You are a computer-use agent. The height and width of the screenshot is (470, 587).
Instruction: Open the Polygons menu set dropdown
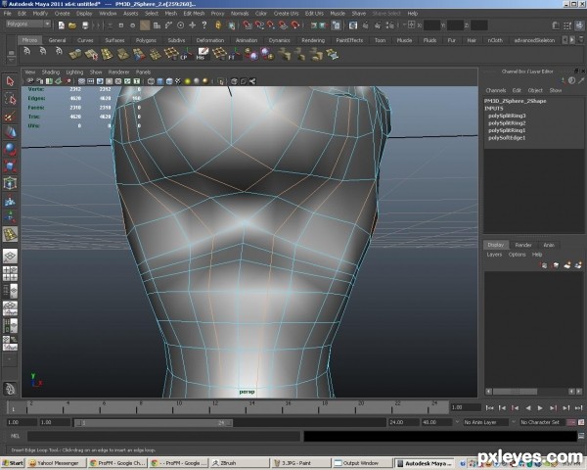28,24
